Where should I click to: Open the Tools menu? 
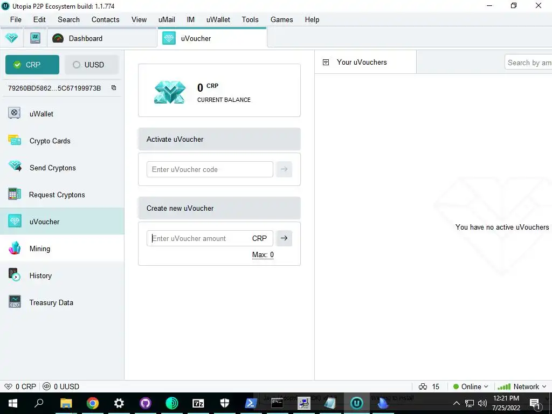tap(250, 20)
